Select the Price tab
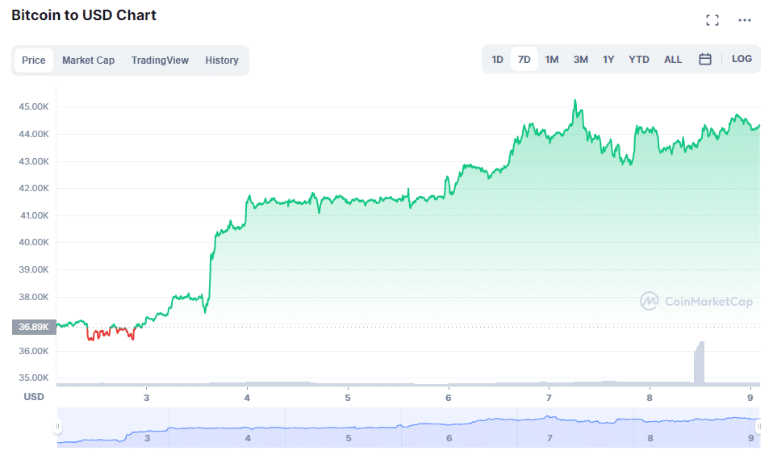The width and height of the screenshot is (773, 455). (34, 61)
